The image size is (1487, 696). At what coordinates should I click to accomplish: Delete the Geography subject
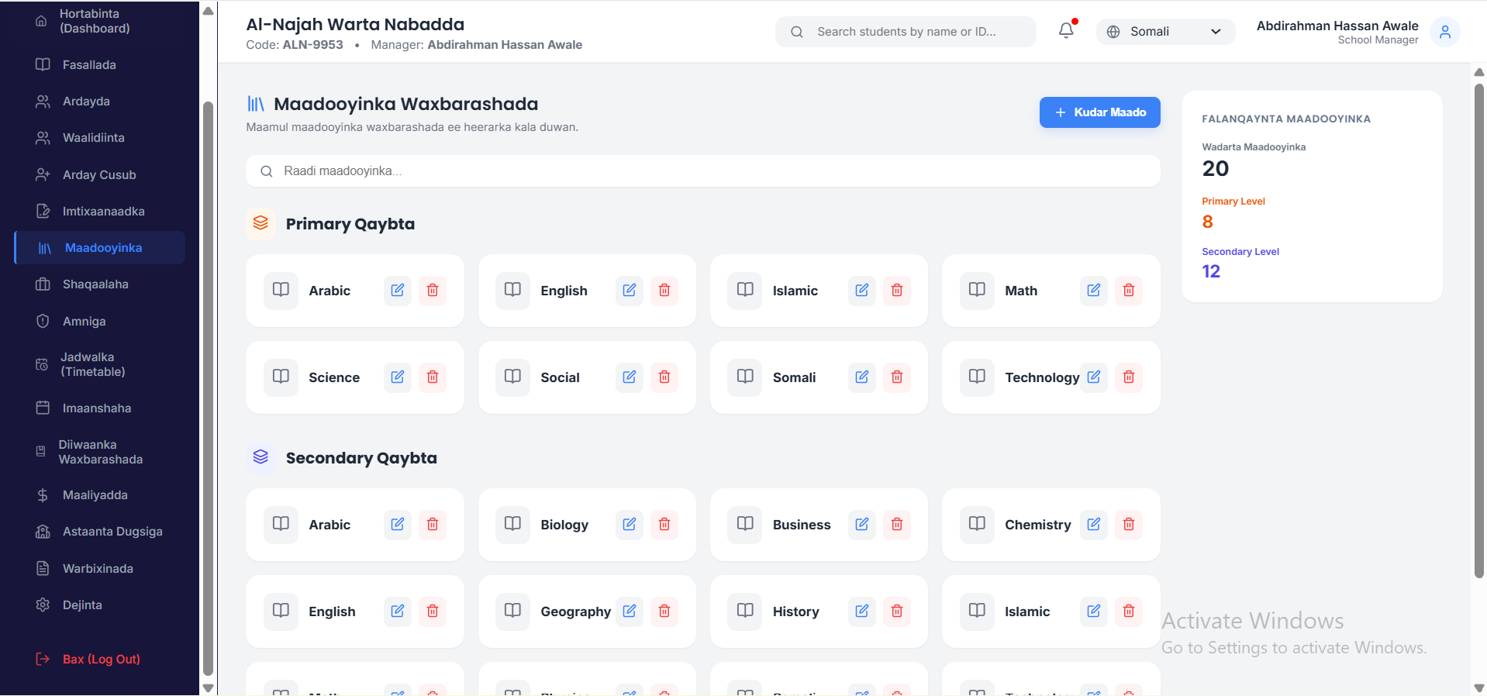tap(664, 611)
